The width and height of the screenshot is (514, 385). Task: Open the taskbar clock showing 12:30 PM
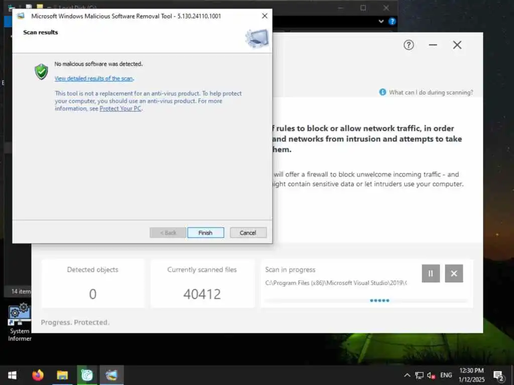[x=471, y=375]
